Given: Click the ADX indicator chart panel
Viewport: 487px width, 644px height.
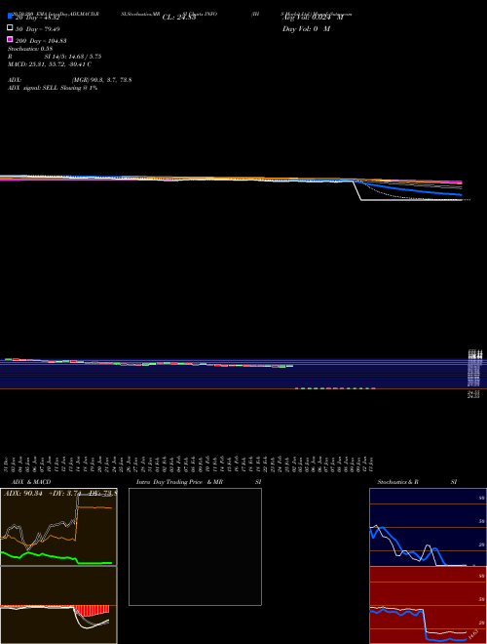Looking at the screenshot, I should point(58,527).
